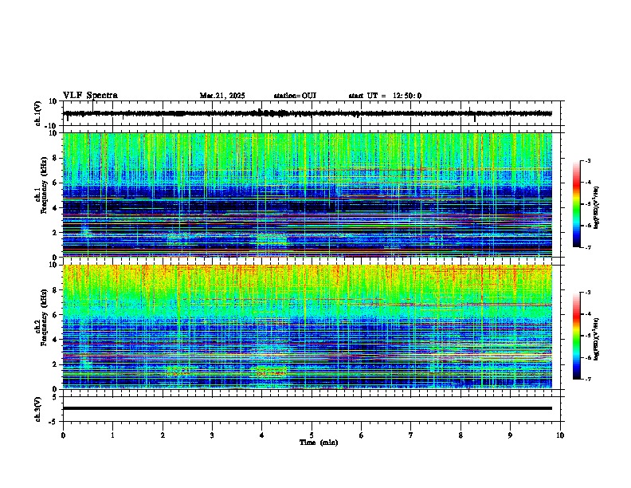Image resolution: width=631 pixels, height=488 pixels.
Task: Click the '3' tick on the Time axis
Action: pos(212,435)
